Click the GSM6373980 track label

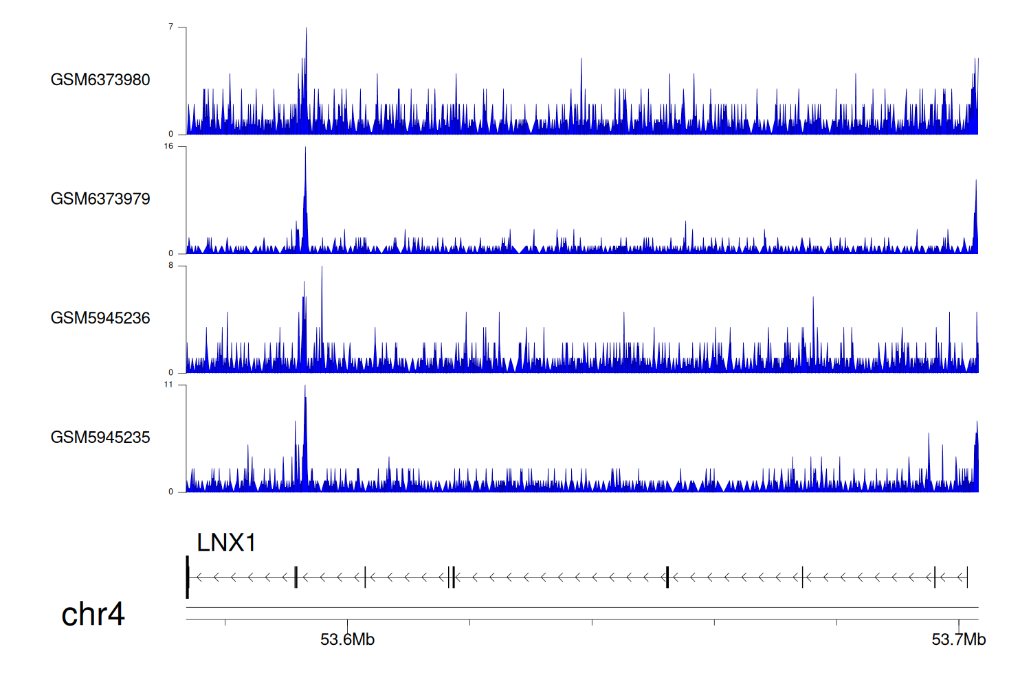coord(100,80)
